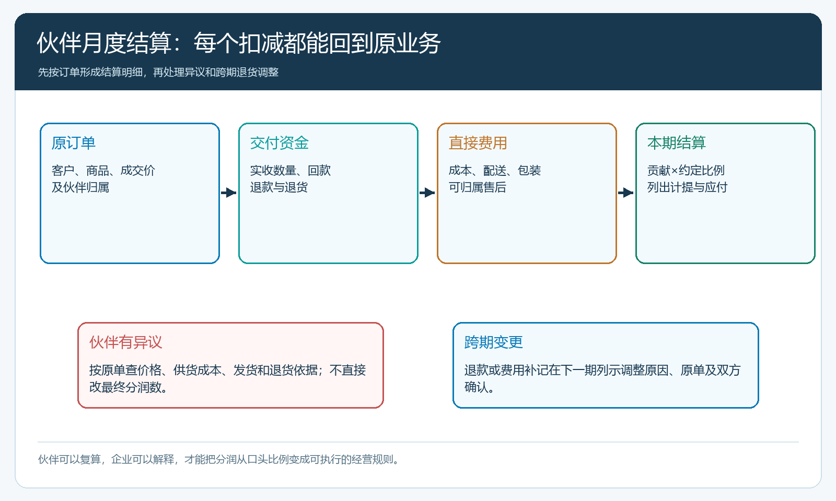Click footer note 伙伴可以复算，企业可以解释

106,459
